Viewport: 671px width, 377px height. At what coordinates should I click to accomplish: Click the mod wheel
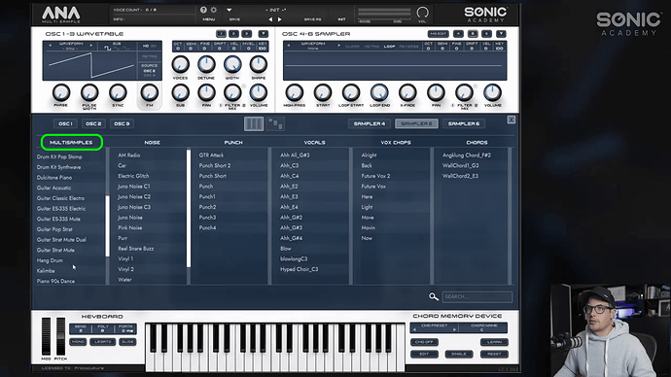tap(47, 335)
